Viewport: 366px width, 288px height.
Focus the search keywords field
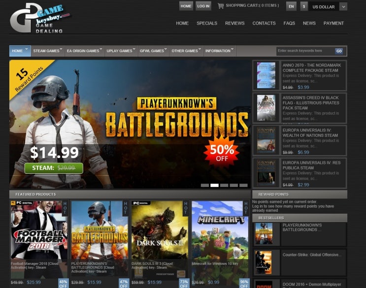click(x=305, y=51)
